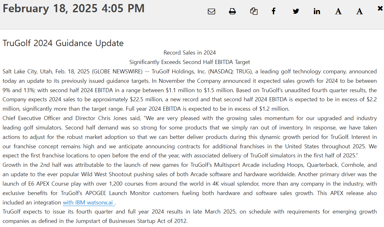Image resolution: width=384 pixels, height=227 pixels.
Task: Click 'Jumpstart of Businesses Startup Act of 2012' text
Action: tap(132, 221)
